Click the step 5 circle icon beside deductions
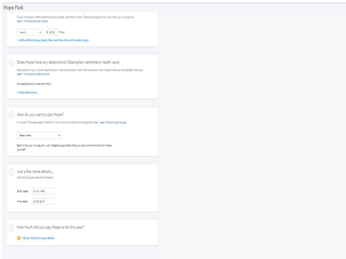The image size is (346, 259). [12, 63]
